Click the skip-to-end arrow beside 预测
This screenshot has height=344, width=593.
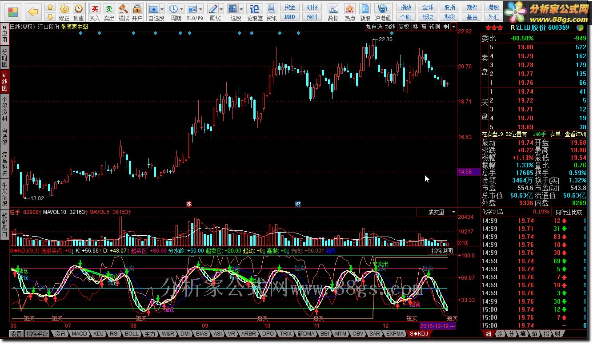pos(446,27)
